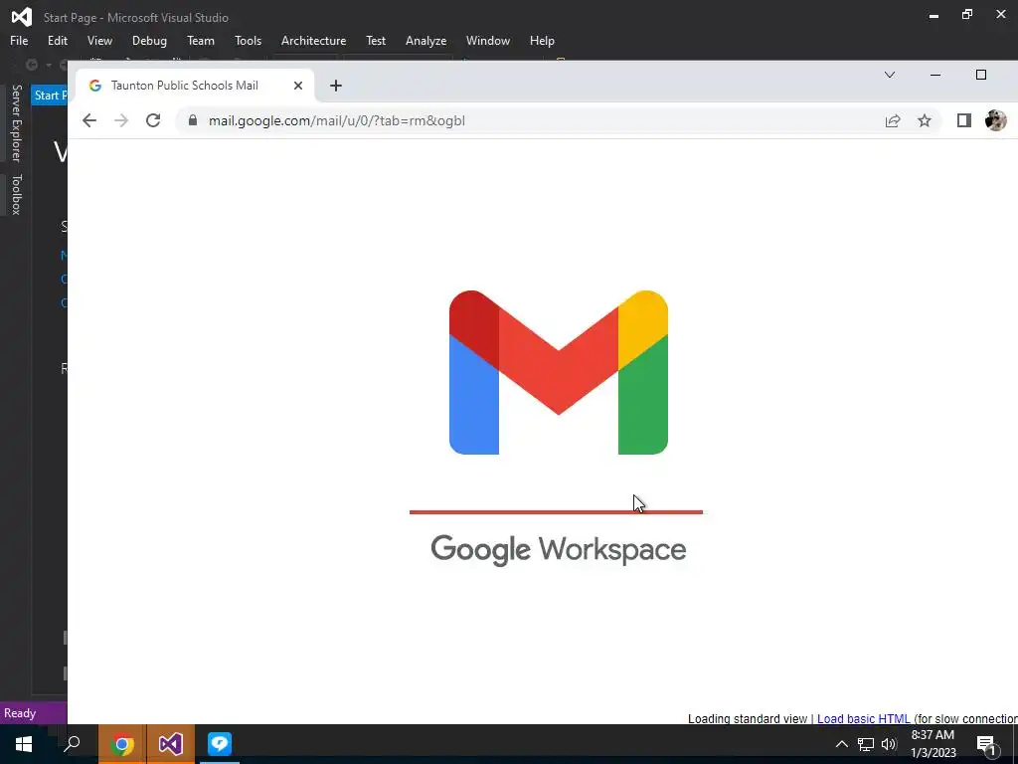This screenshot has height=764, width=1018.
Task: Minimize the Chrome window
Action: [934, 75]
